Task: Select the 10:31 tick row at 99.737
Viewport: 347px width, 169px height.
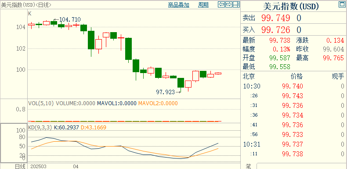Action: point(293,144)
